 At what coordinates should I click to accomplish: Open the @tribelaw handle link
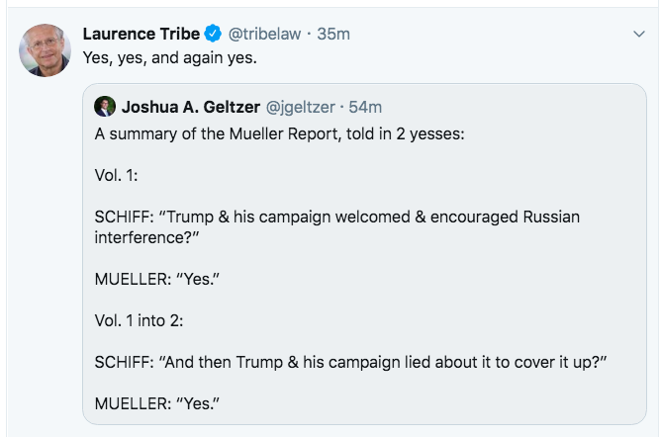click(263, 35)
